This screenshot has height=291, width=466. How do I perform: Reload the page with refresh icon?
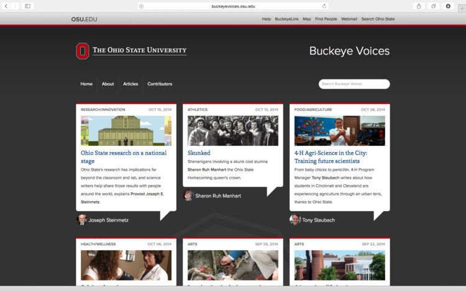pyautogui.click(x=324, y=6)
